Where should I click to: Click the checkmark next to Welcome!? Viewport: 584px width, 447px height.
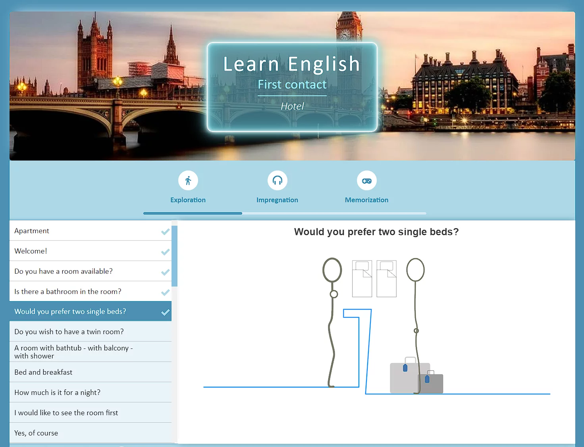pyautogui.click(x=165, y=252)
